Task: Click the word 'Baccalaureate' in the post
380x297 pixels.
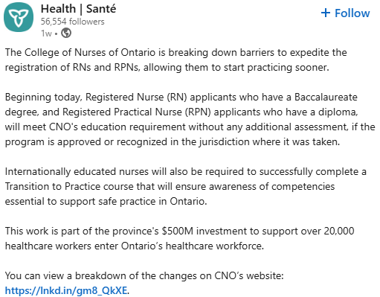Action: [x=326, y=97]
